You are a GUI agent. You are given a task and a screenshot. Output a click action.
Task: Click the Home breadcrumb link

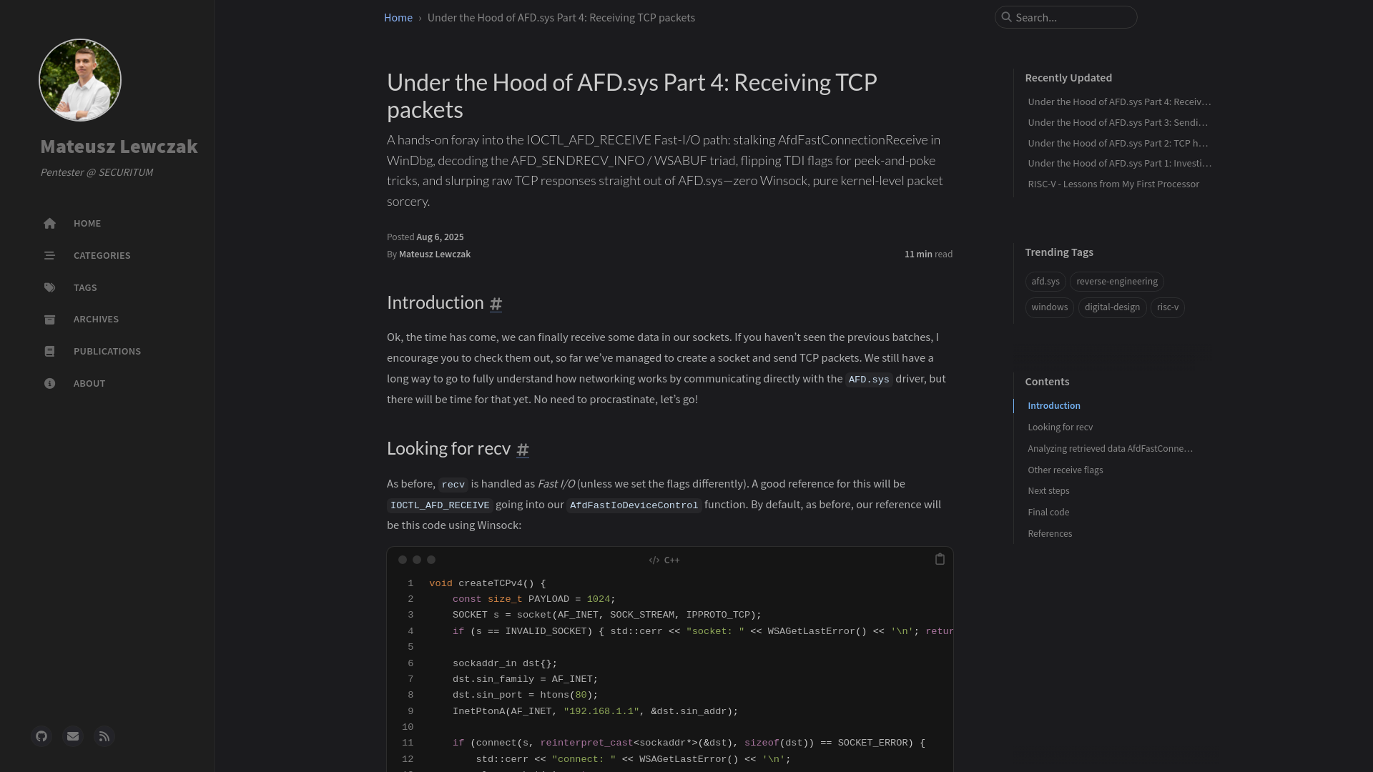398,18
